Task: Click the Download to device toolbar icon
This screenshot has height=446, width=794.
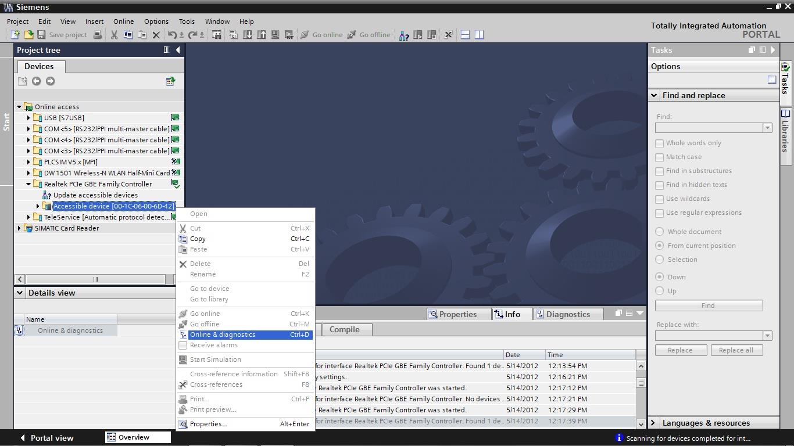Action: pos(248,35)
